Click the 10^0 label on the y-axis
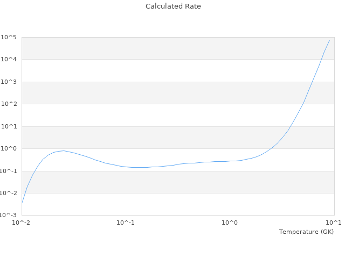The image size is (345, 258). (x=9, y=149)
